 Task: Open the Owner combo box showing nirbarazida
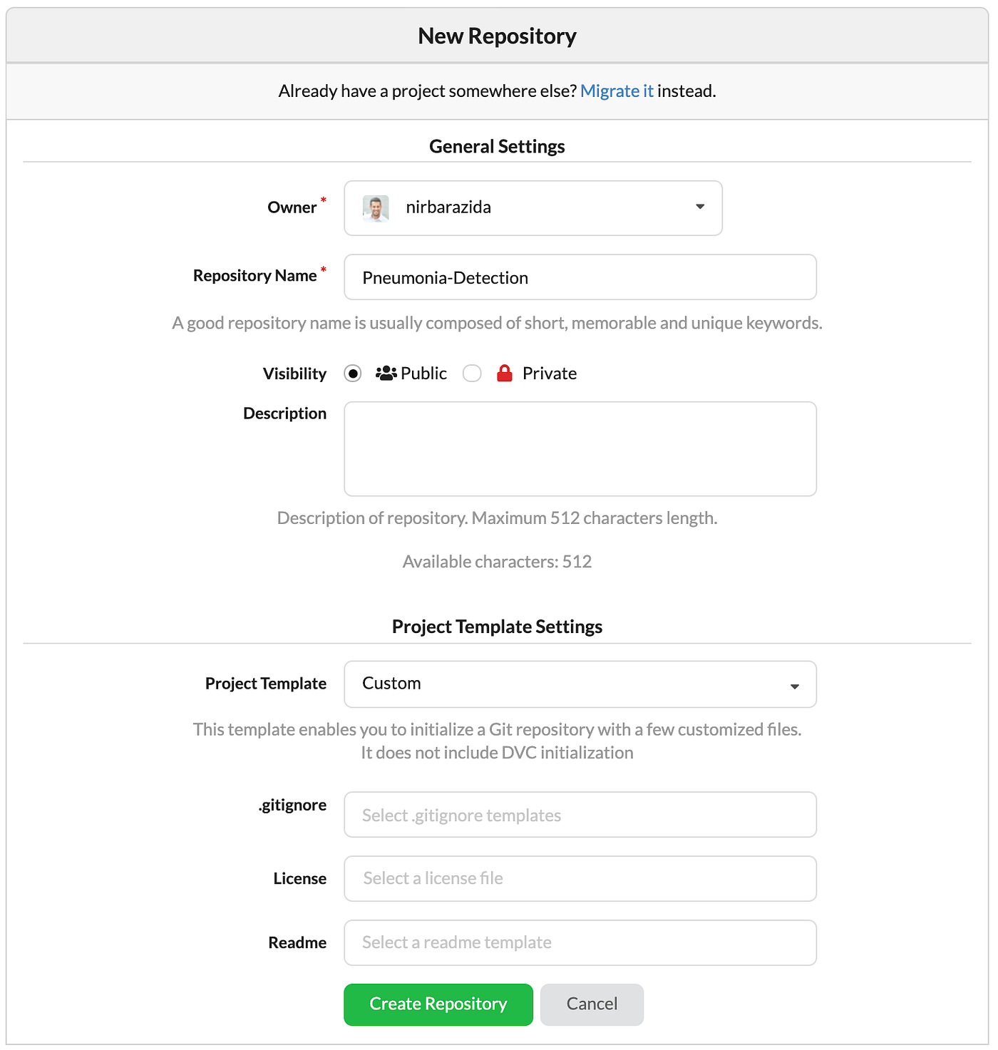(x=533, y=207)
